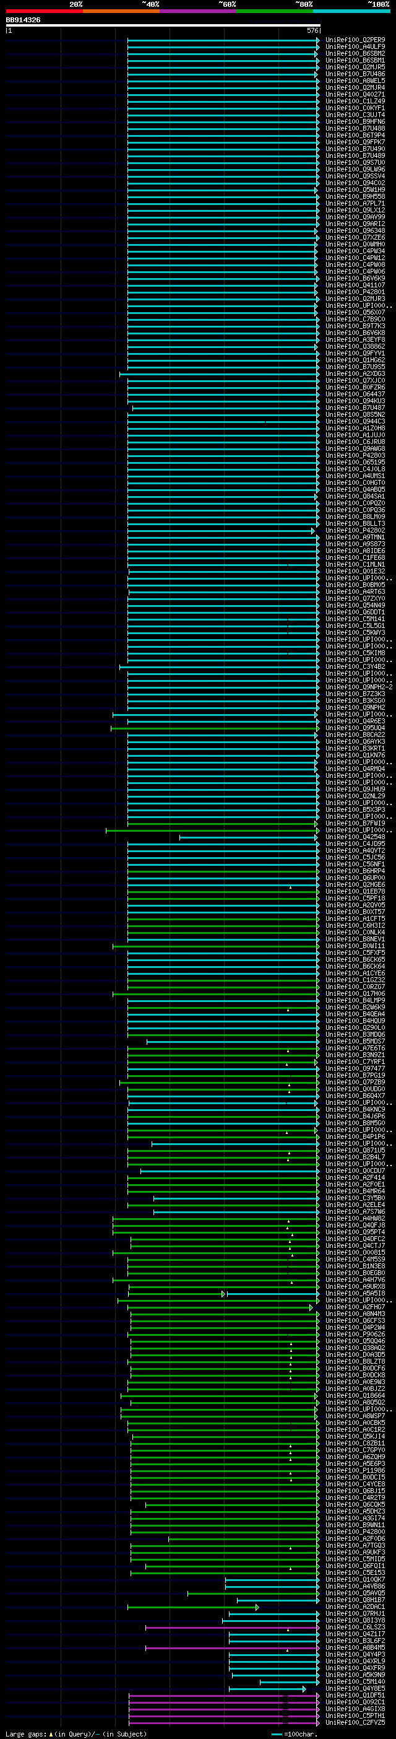This screenshot has width=396, height=1739.
Task: Select the label UniRef100_A7PL71
Action: pyautogui.click(x=356, y=204)
